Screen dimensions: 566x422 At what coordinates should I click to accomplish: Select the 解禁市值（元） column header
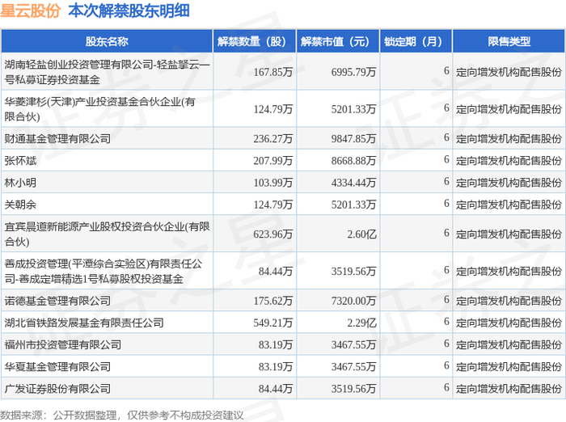[337, 41]
